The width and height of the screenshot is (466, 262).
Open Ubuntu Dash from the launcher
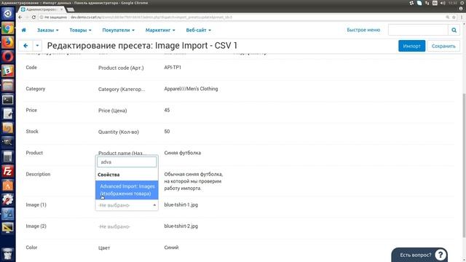8,13
